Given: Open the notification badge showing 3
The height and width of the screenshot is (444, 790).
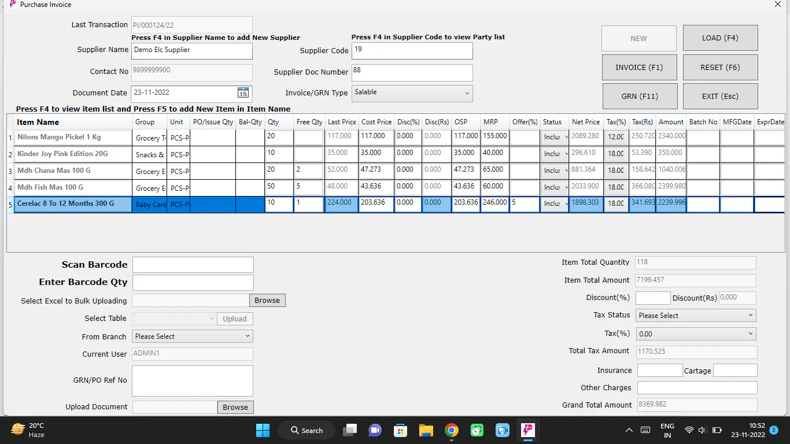Looking at the screenshot, I should click(774, 430).
